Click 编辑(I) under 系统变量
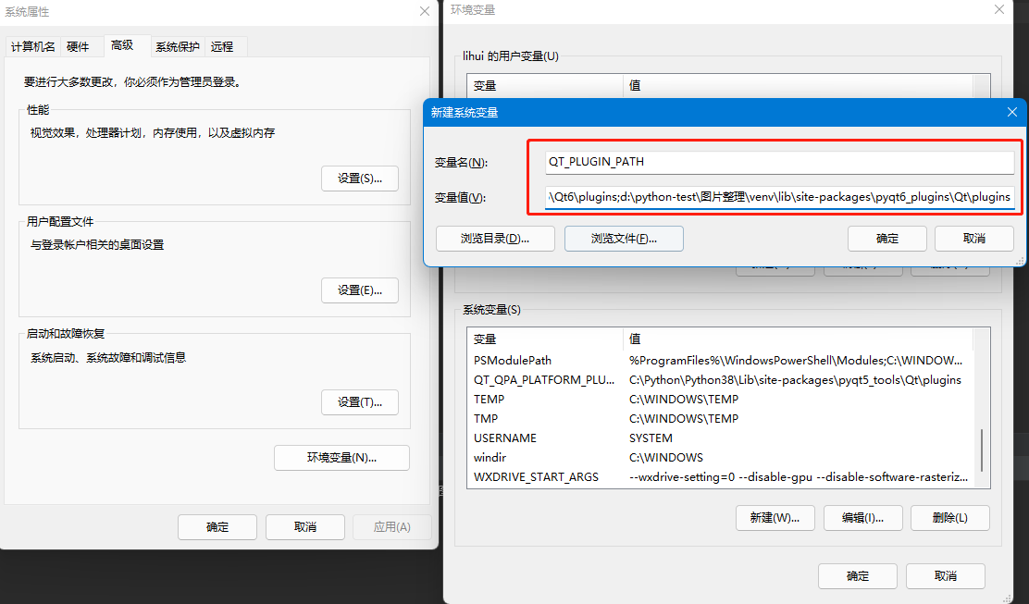The image size is (1029, 604). (862, 518)
